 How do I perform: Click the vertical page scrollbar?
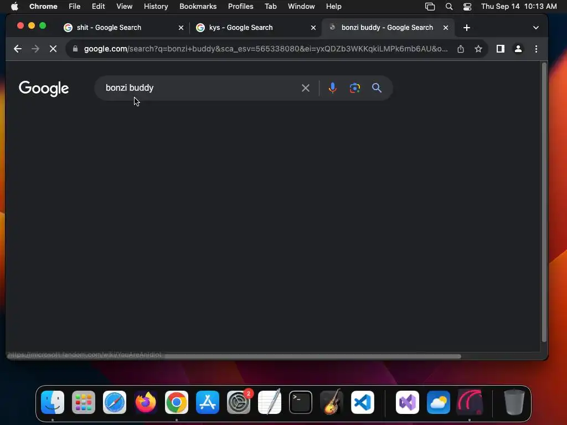click(544, 203)
